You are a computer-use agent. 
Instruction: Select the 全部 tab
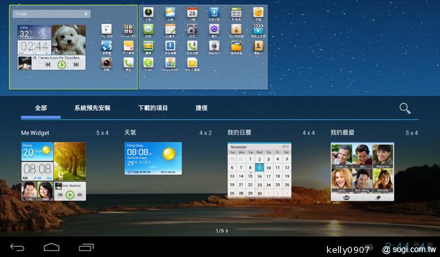(41, 108)
